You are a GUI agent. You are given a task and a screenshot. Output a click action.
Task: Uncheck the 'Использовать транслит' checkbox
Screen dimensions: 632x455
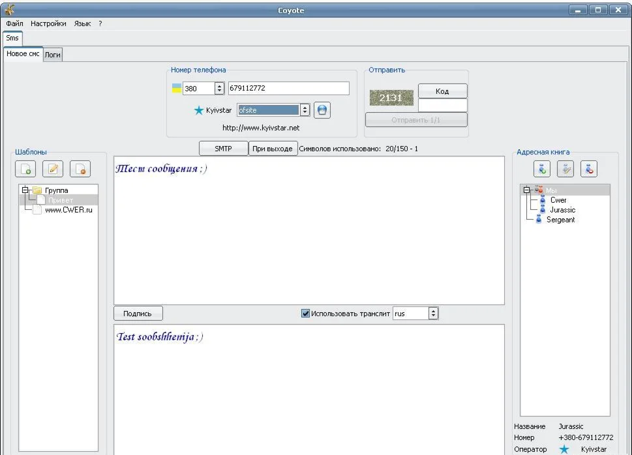coord(305,314)
